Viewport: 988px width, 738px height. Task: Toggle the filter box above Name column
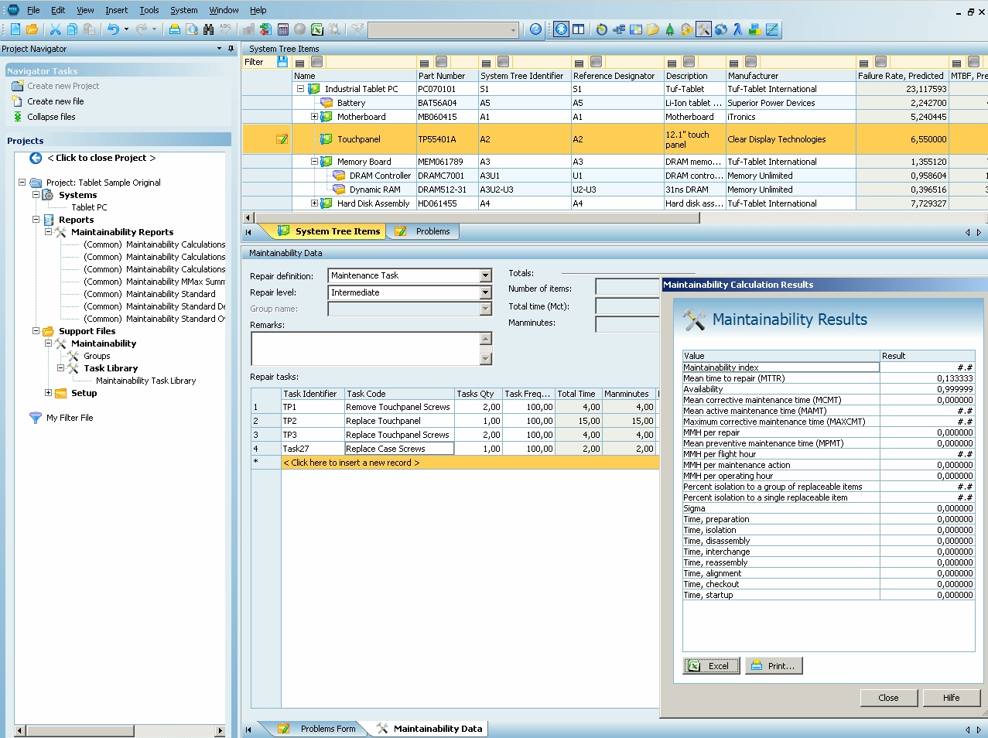coord(316,62)
